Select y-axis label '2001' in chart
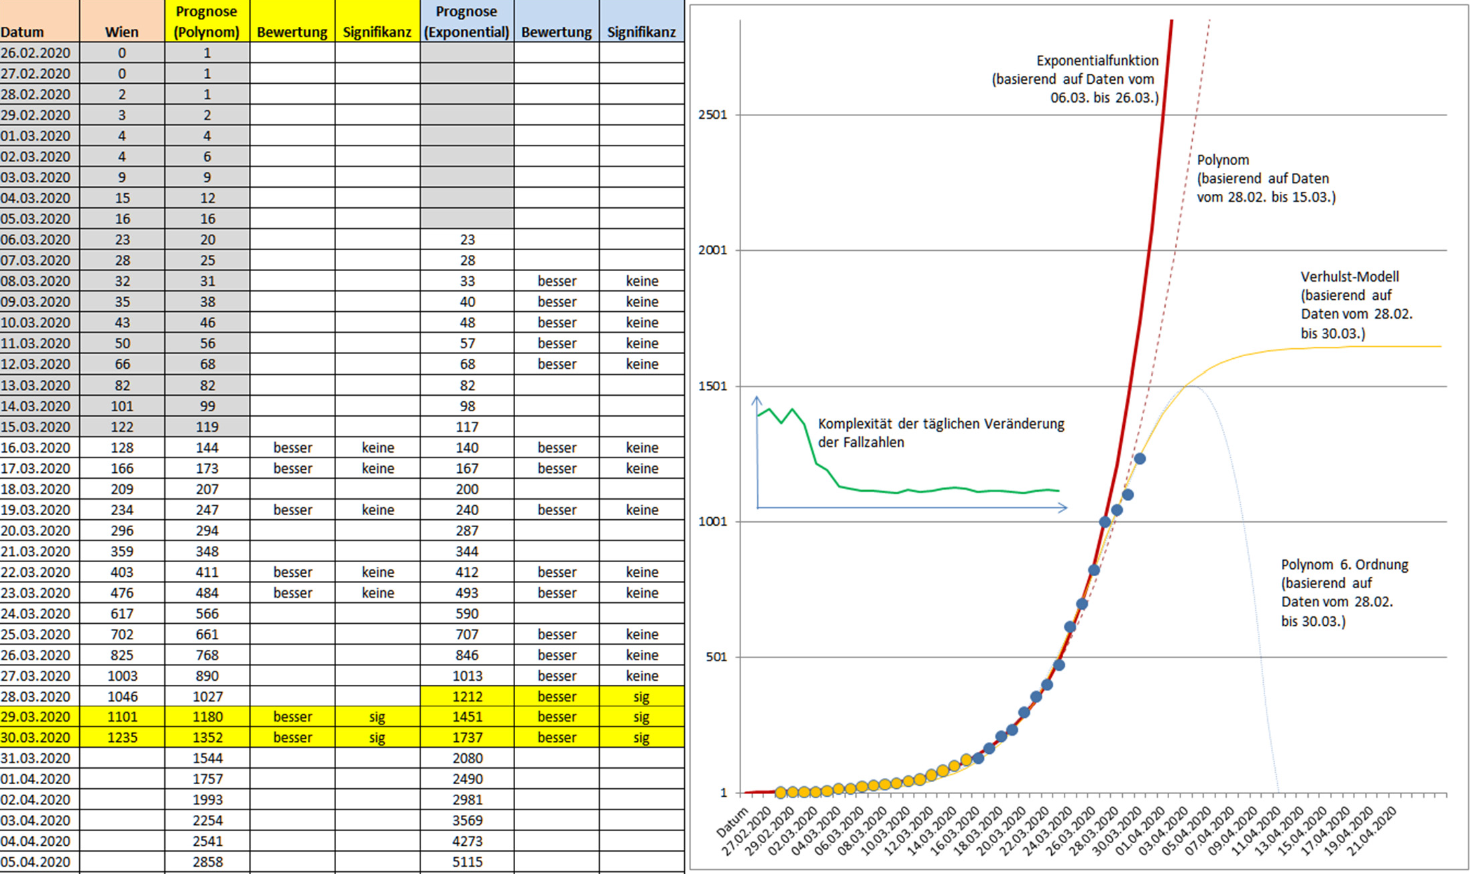Screen dimensions: 1471x878 pos(712,250)
